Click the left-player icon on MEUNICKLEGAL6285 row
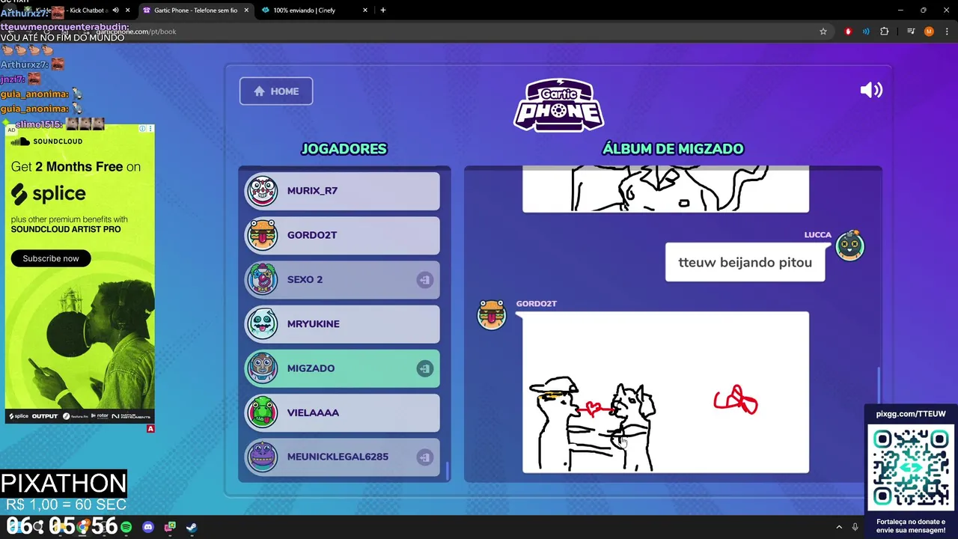Viewport: 958px width, 539px height. [424, 457]
